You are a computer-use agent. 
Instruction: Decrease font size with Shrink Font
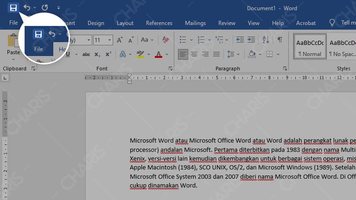click(131, 40)
